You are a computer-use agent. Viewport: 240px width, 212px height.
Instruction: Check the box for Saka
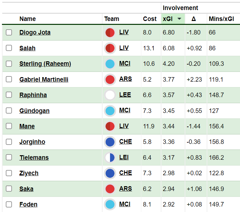[x=9, y=189]
